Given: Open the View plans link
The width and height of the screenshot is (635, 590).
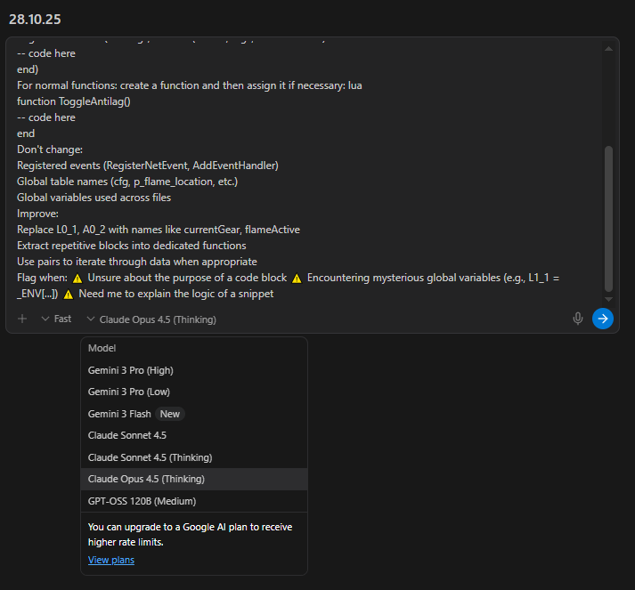Looking at the screenshot, I should (x=111, y=560).
